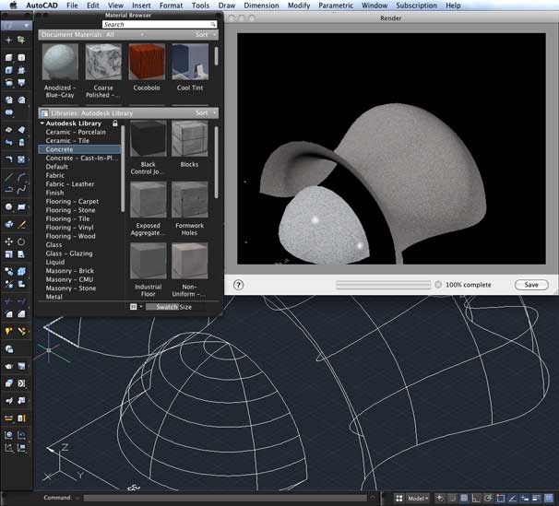The height and width of the screenshot is (506, 559).
Task: Toggle Ortho mode in the status bar
Action: click(476, 499)
